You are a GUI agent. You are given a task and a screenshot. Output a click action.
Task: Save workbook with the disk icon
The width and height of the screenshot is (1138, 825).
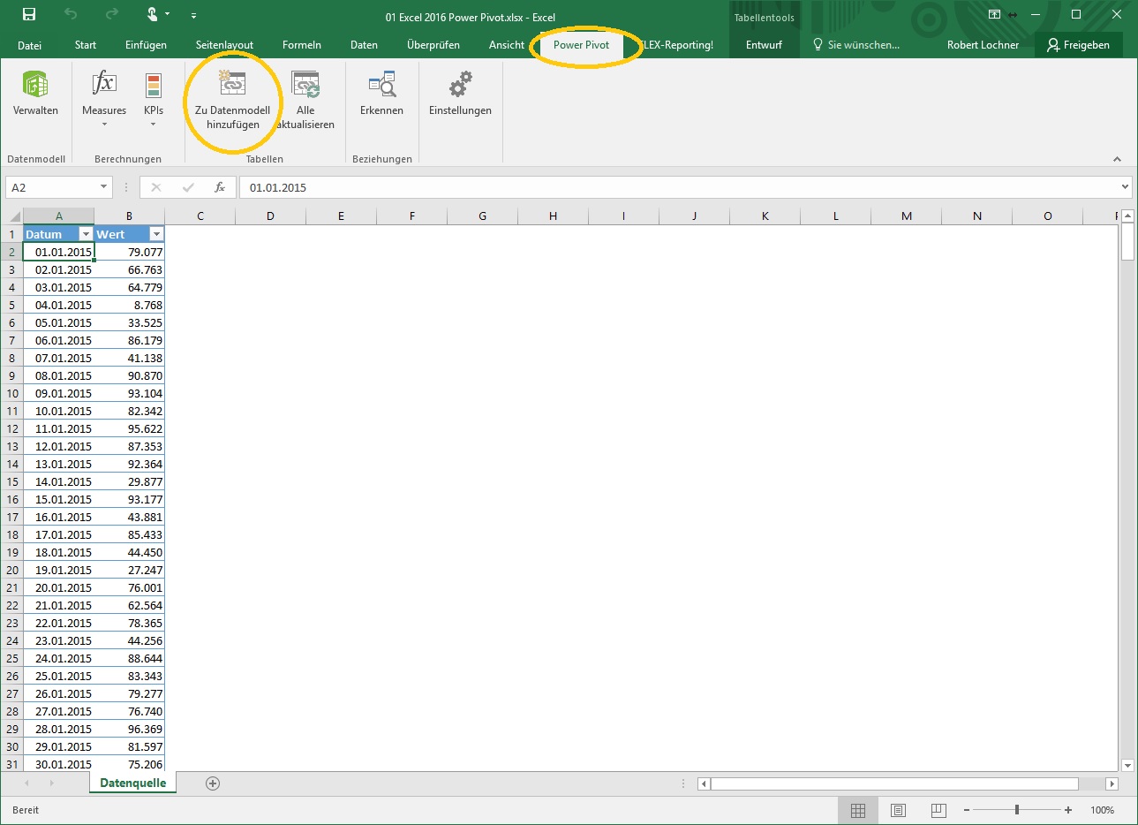pos(29,15)
